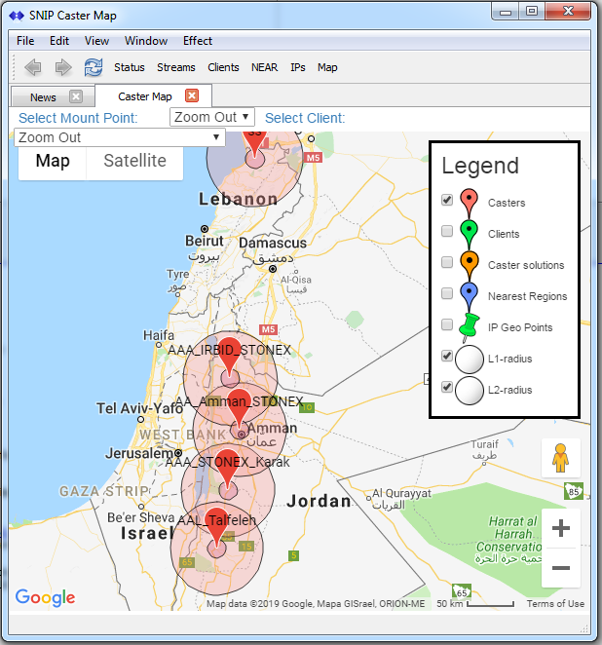Open the File menu
This screenshot has width=602, height=645.
coord(25,41)
